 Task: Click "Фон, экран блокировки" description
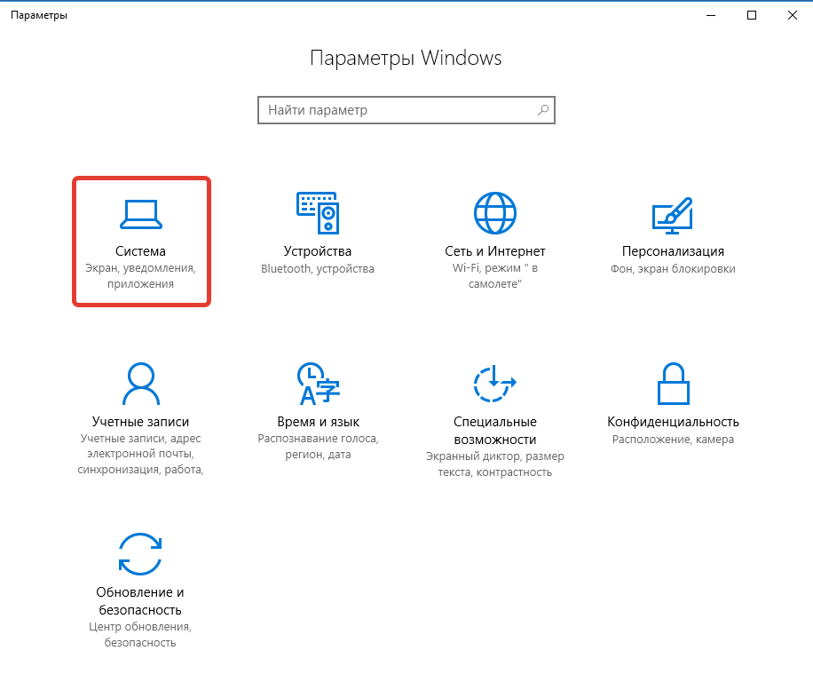click(x=673, y=269)
